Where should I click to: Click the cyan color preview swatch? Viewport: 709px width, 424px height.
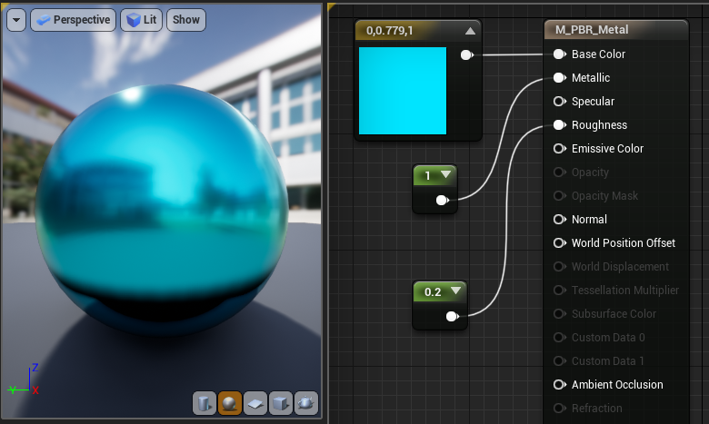pos(403,91)
